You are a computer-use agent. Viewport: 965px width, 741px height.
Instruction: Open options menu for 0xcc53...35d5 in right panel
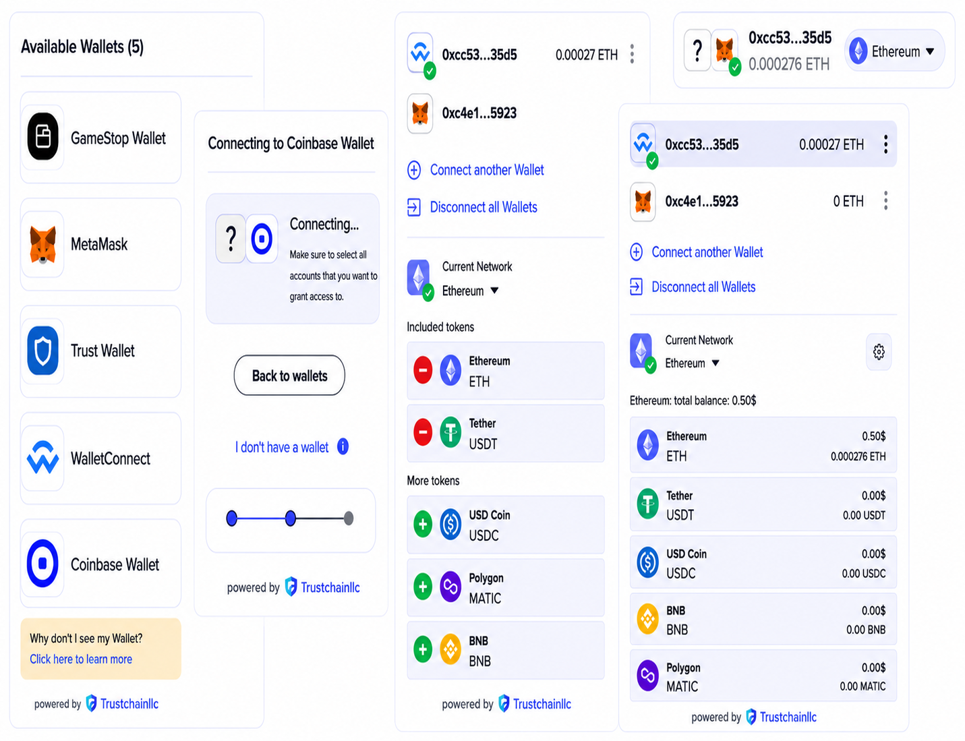coord(885,144)
